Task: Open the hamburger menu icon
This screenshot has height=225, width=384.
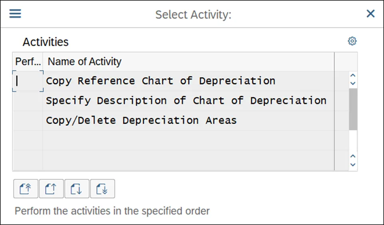Action: pyautogui.click(x=15, y=14)
